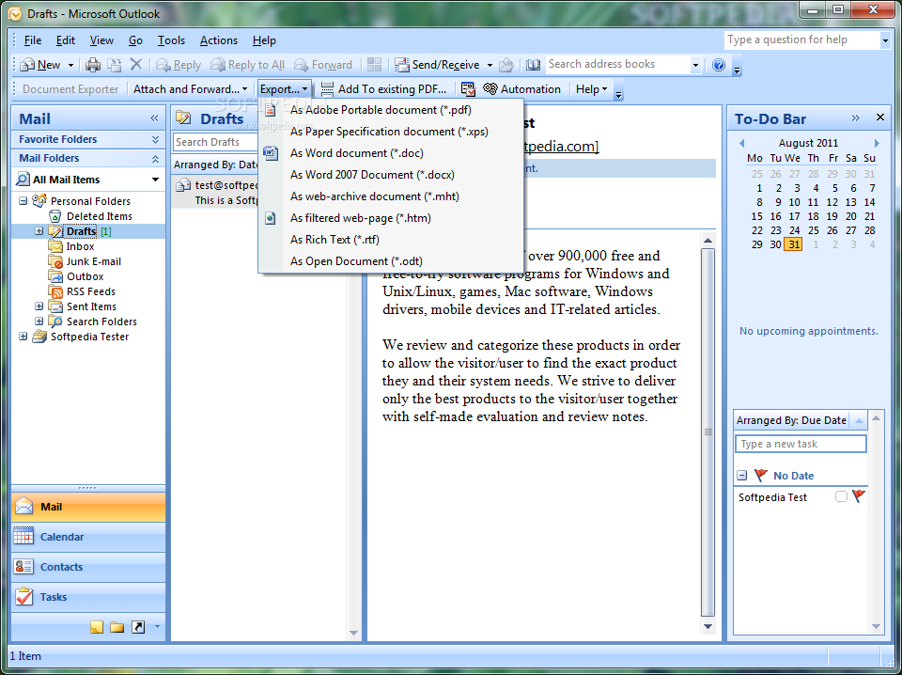The image size is (902, 675).
Task: Go to next month in calendar
Action: [x=877, y=143]
